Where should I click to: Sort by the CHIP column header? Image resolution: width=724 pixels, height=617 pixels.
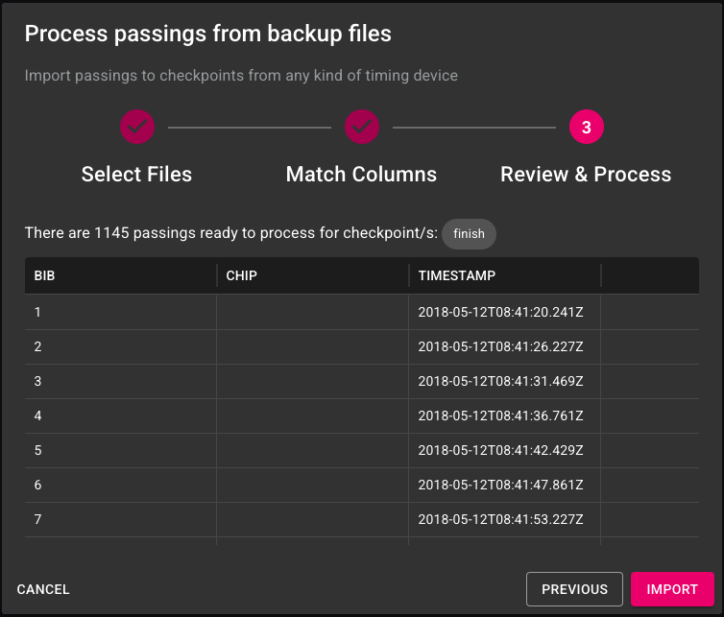pos(241,275)
